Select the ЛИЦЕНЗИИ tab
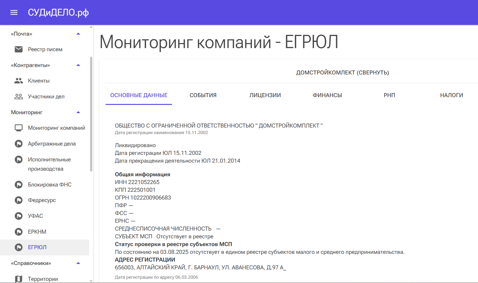The image size is (478, 283). [265, 95]
